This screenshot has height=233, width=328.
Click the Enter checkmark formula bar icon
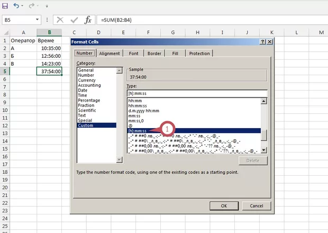pos(74,19)
